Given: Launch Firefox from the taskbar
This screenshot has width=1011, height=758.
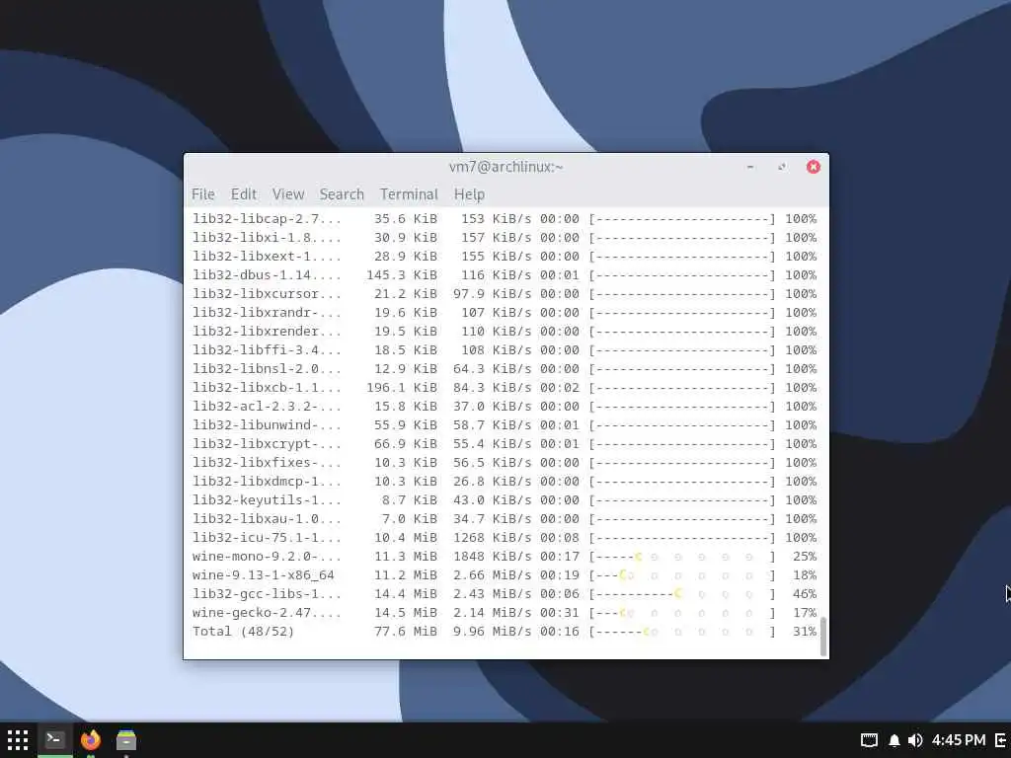Looking at the screenshot, I should [x=91, y=739].
